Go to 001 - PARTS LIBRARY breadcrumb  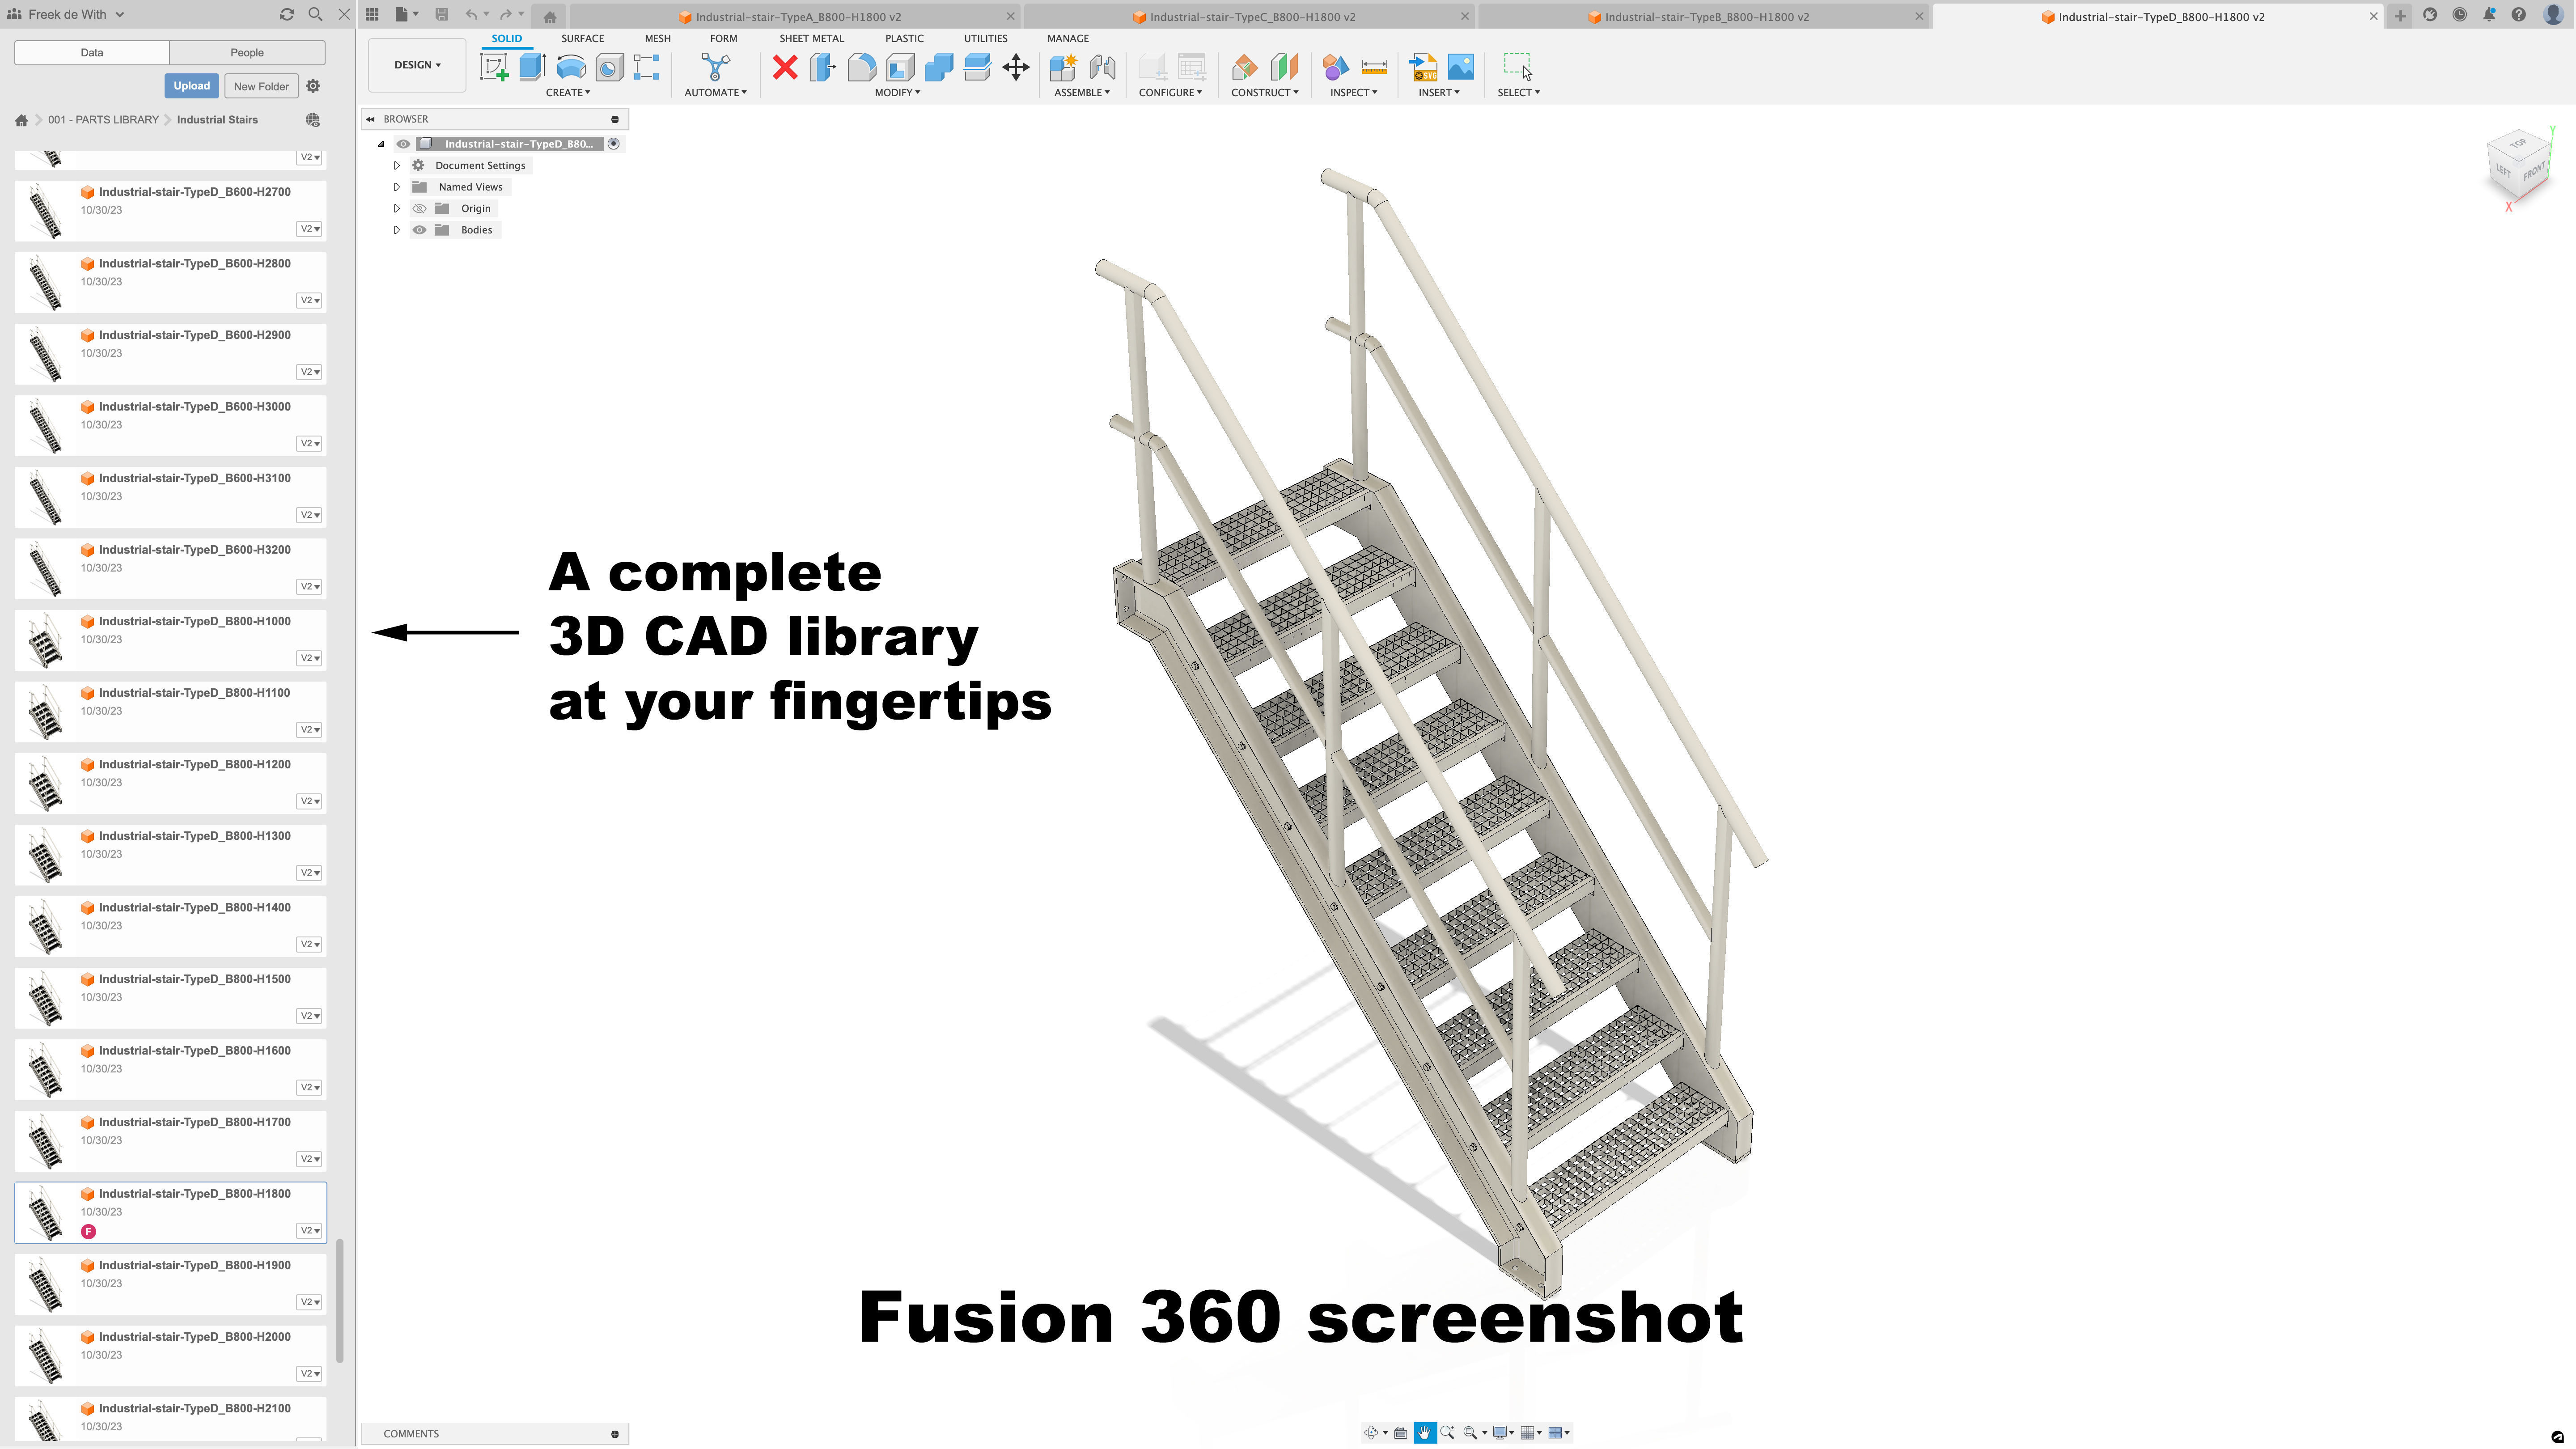[x=103, y=119]
